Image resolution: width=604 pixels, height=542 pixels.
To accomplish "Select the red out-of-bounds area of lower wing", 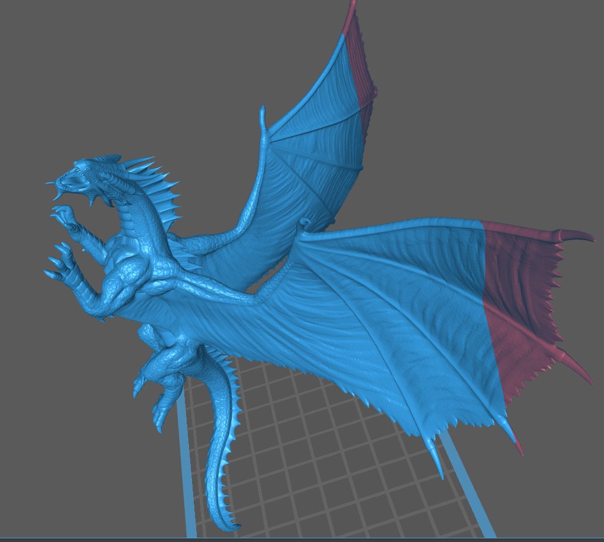I will click(x=517, y=297).
